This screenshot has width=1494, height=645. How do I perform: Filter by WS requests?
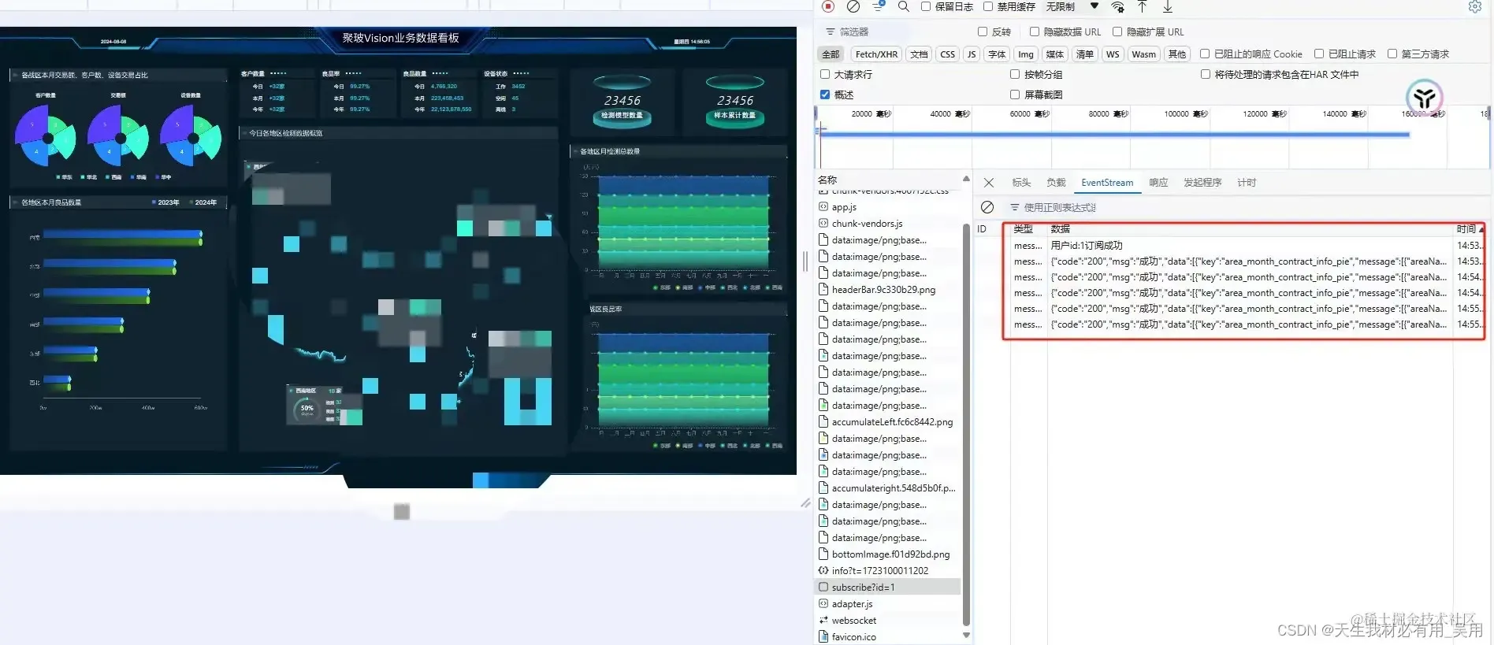click(1112, 54)
